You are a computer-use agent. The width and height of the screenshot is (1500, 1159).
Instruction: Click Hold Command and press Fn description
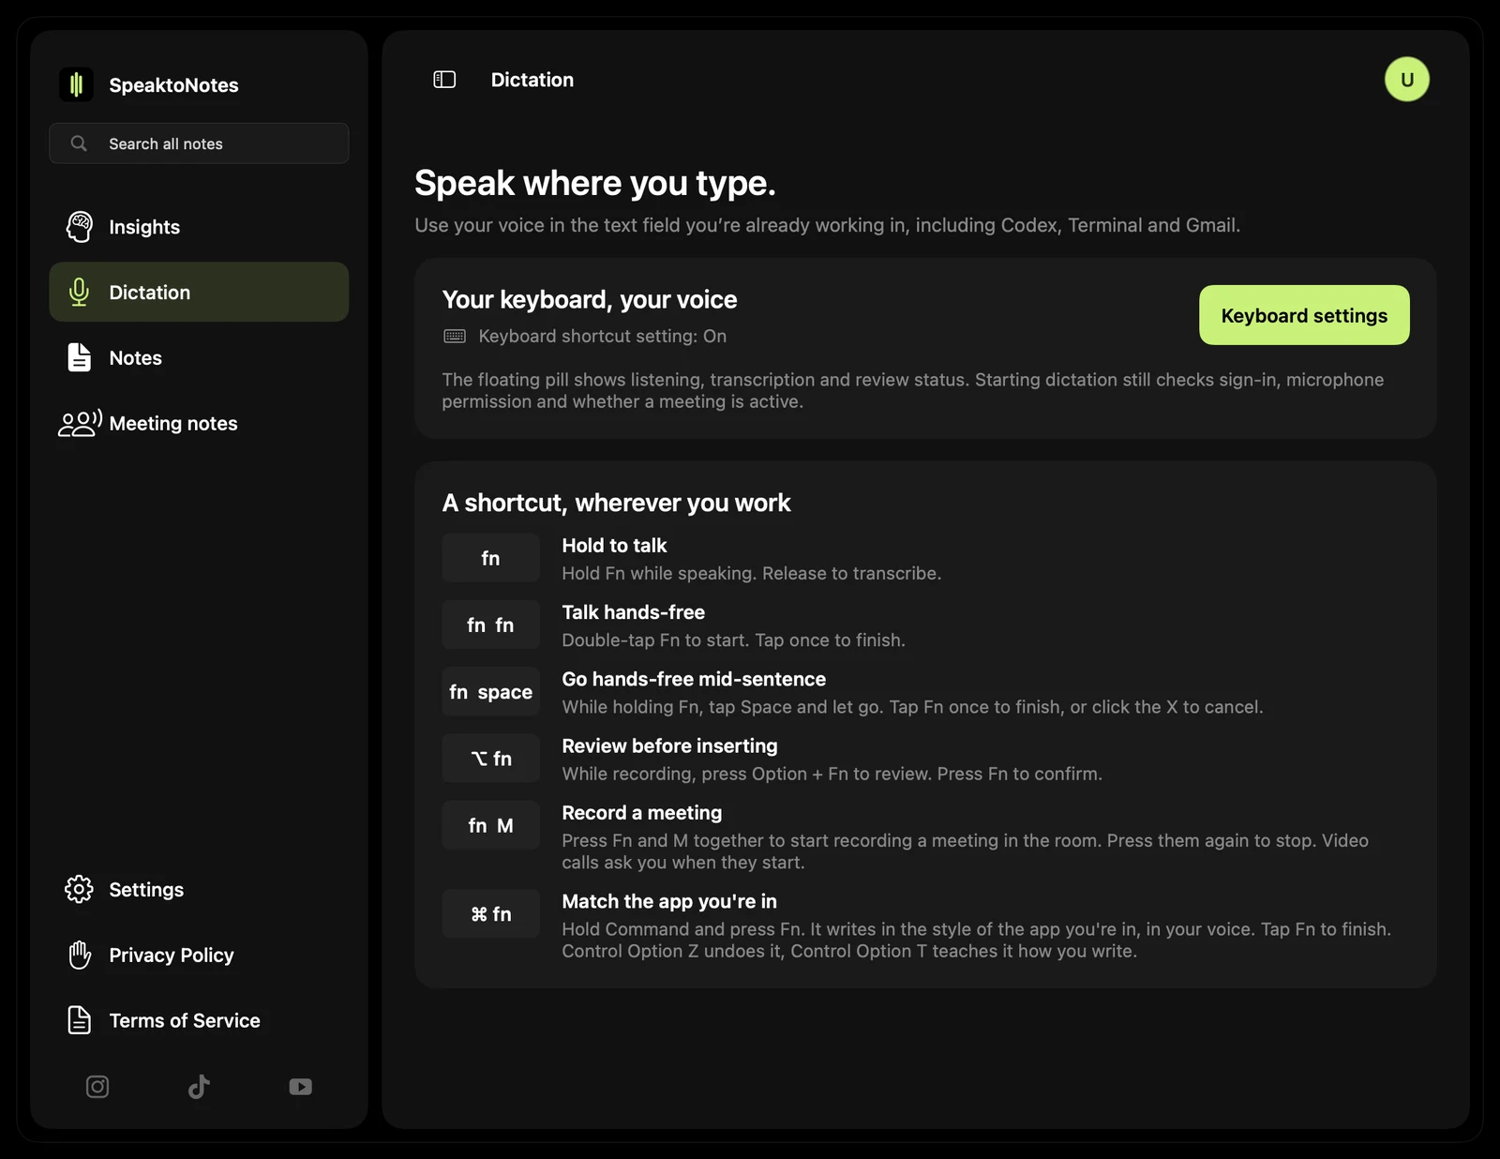[977, 940]
